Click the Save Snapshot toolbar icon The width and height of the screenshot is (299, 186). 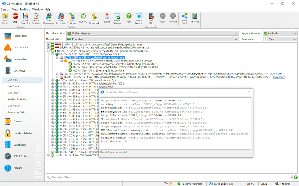pyautogui.click(x=25, y=19)
